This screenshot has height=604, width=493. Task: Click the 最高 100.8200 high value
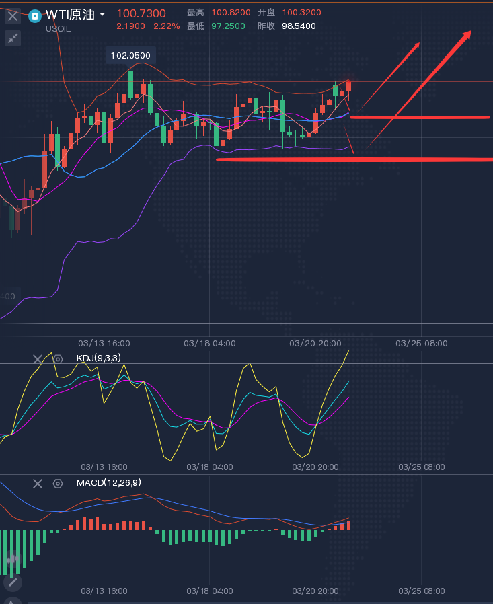click(x=231, y=13)
